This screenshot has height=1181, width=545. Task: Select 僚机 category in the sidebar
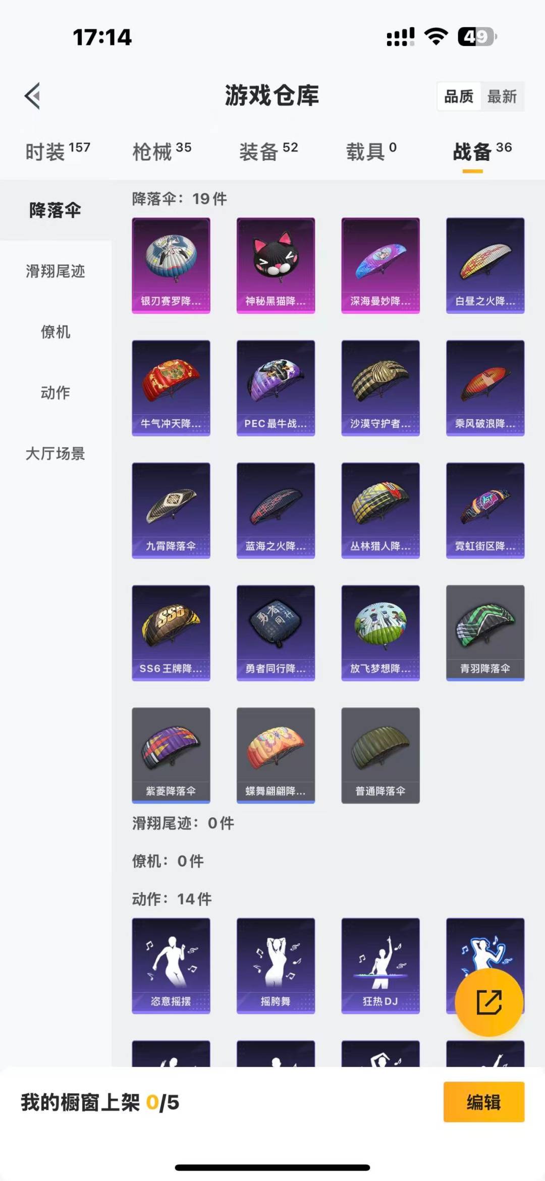(x=56, y=332)
